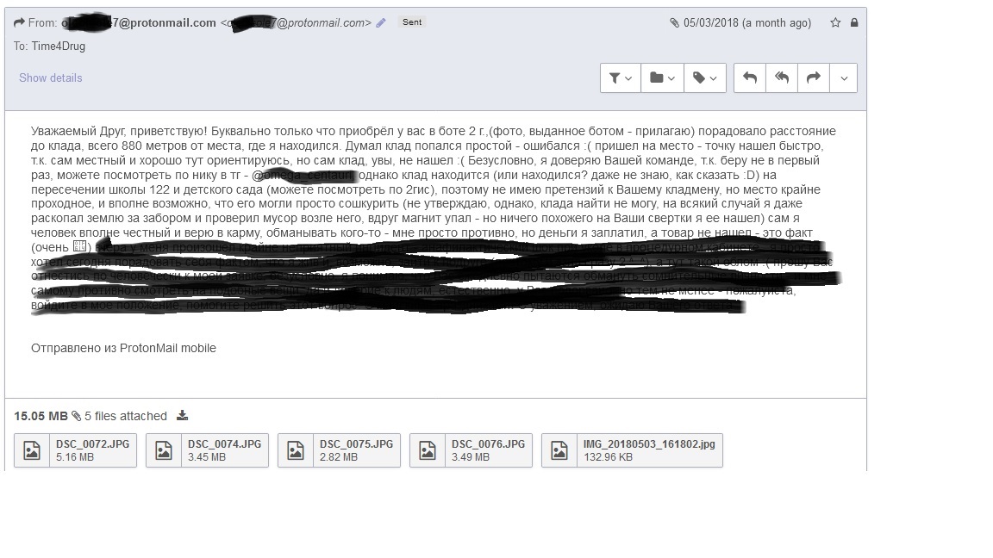
Task: Open attachment DSC_0074.JPG
Action: tap(207, 450)
